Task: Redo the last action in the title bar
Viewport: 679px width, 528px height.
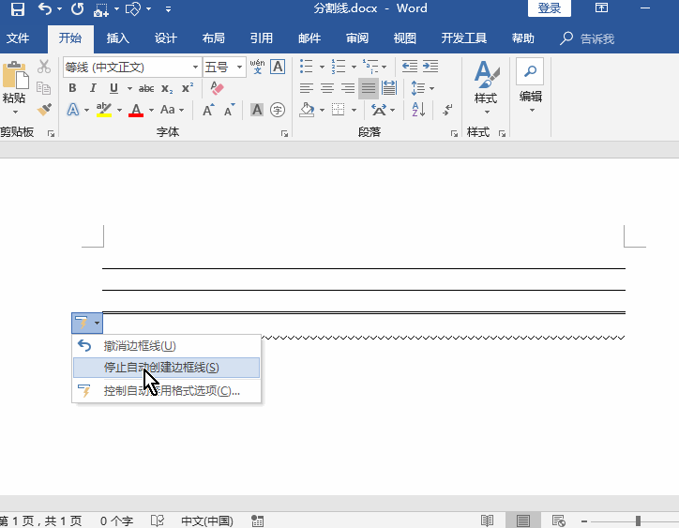Action: click(78, 8)
